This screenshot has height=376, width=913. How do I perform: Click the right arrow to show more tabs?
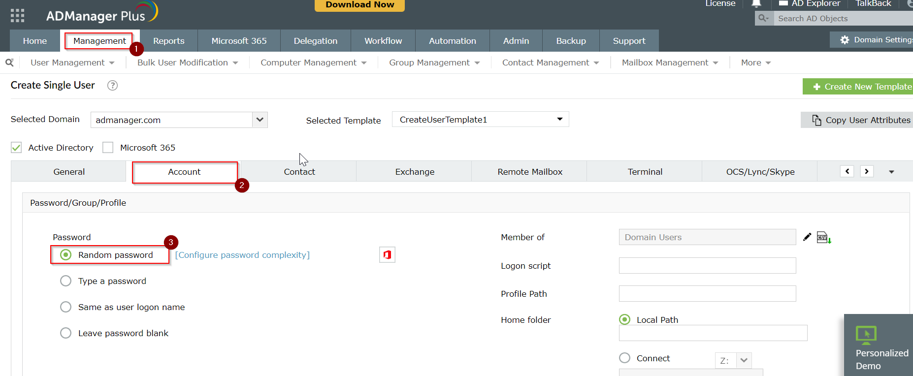(x=867, y=171)
